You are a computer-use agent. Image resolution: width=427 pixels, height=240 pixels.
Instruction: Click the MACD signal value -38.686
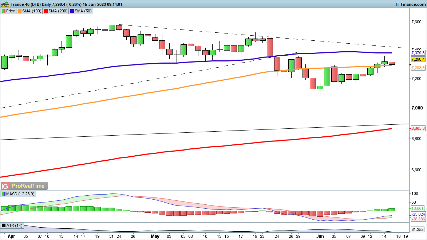click(418, 219)
